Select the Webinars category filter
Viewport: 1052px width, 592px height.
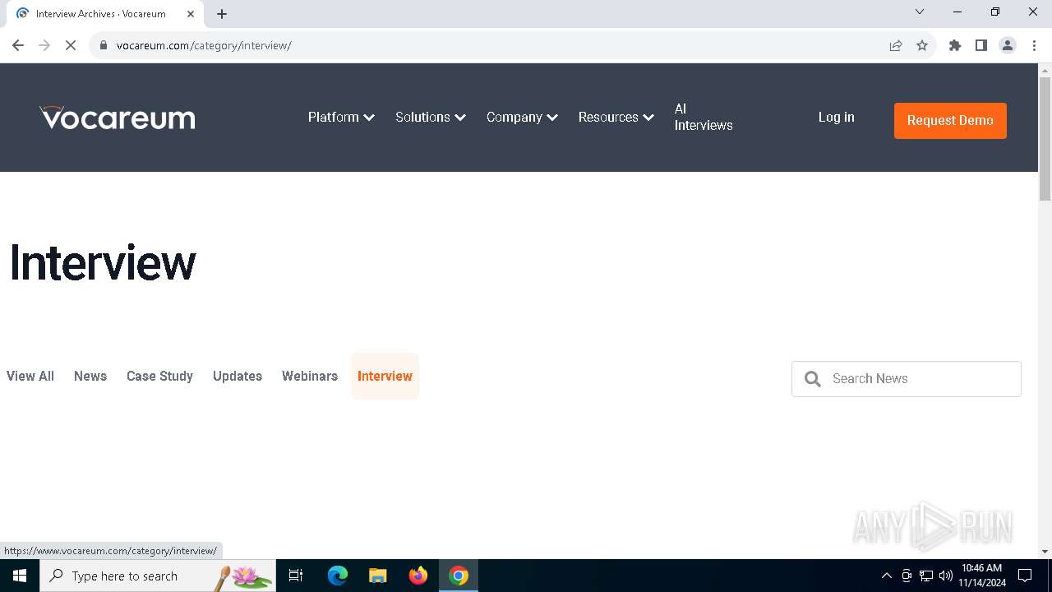[310, 376]
